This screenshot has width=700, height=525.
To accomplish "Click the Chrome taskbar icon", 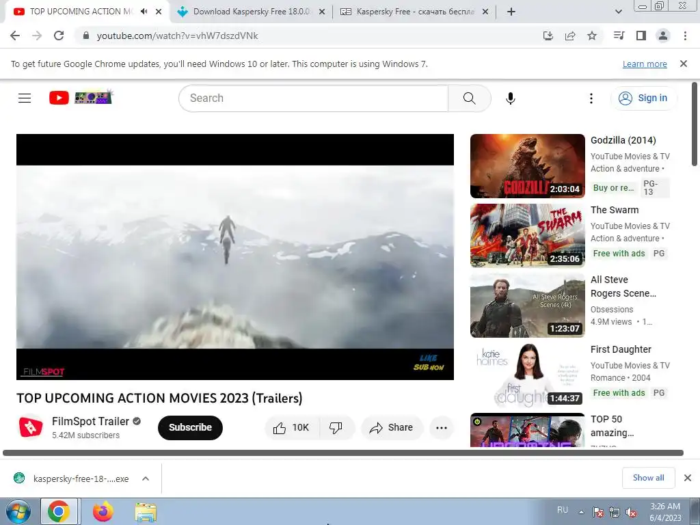I will pos(59,512).
